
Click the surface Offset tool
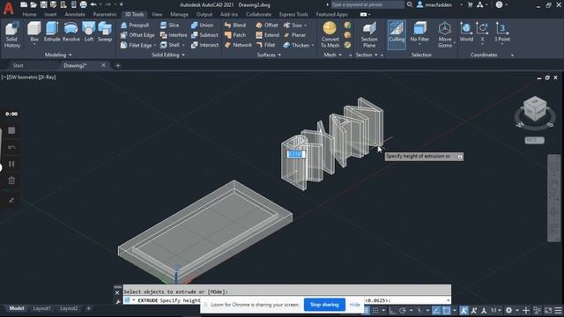click(267, 26)
